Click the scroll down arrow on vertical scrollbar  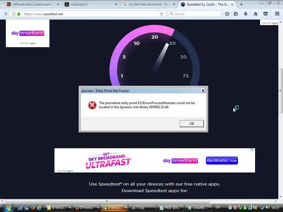click(281, 197)
